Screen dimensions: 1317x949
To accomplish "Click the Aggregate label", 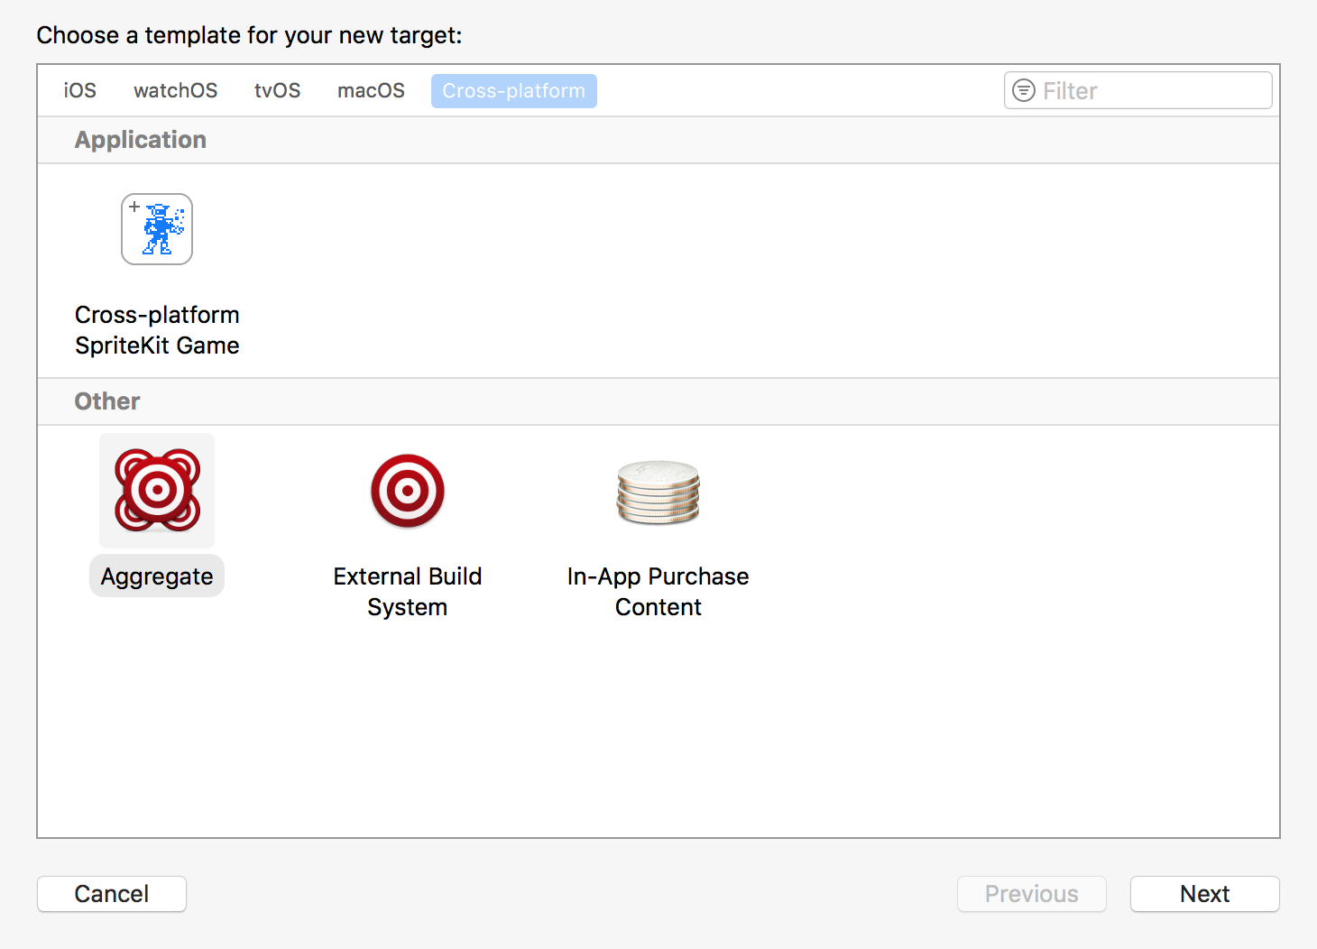I will click(x=157, y=576).
